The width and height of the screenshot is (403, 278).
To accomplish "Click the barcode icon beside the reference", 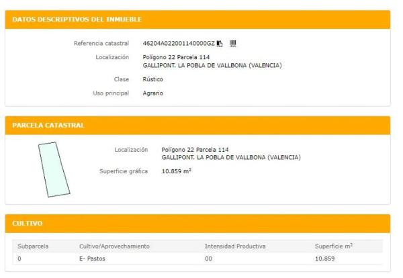I will [233, 44].
